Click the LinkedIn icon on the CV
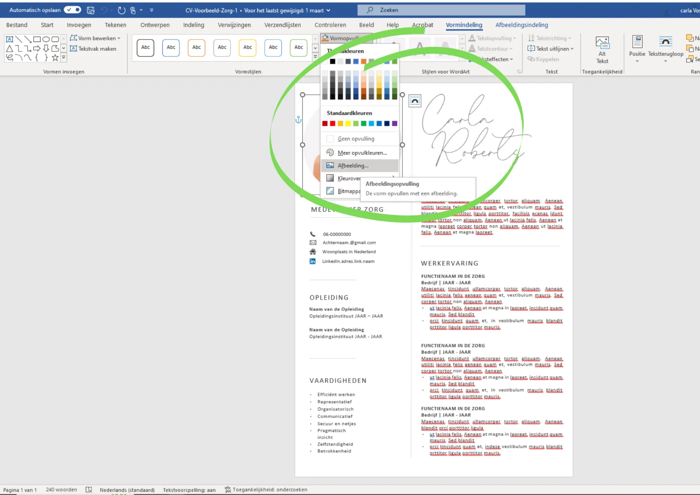700x495 pixels. 312,261
